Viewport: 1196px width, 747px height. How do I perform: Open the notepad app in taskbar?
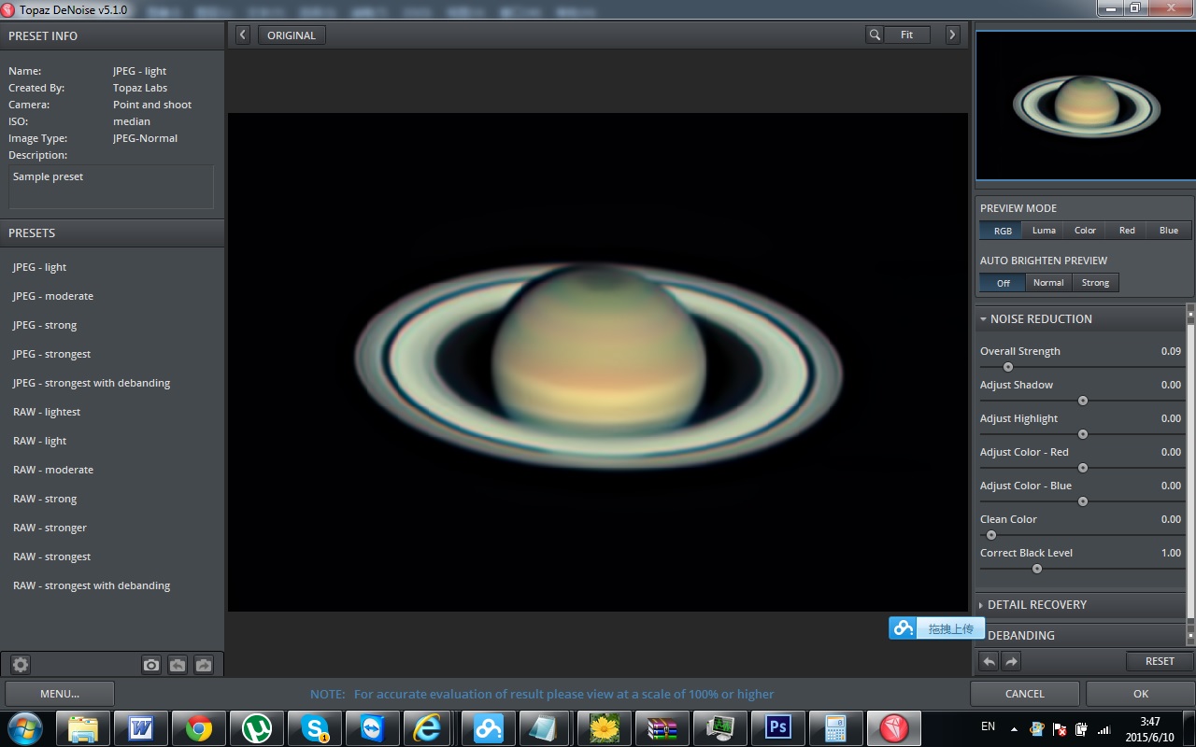pyautogui.click(x=546, y=727)
